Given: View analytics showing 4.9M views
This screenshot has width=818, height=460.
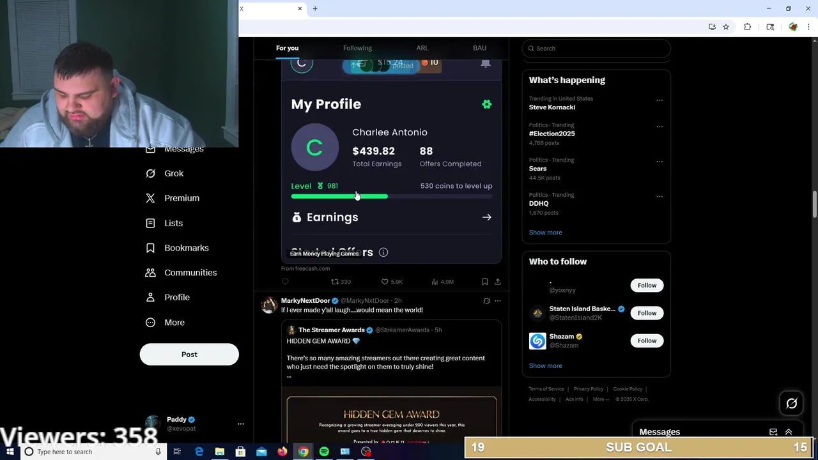Looking at the screenshot, I should (x=442, y=282).
